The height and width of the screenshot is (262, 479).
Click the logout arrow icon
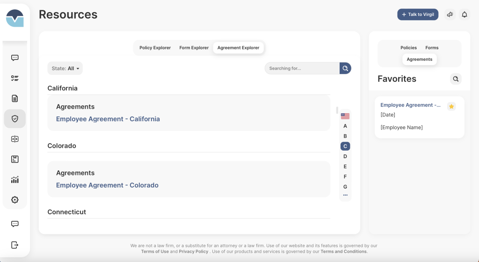pos(15,245)
